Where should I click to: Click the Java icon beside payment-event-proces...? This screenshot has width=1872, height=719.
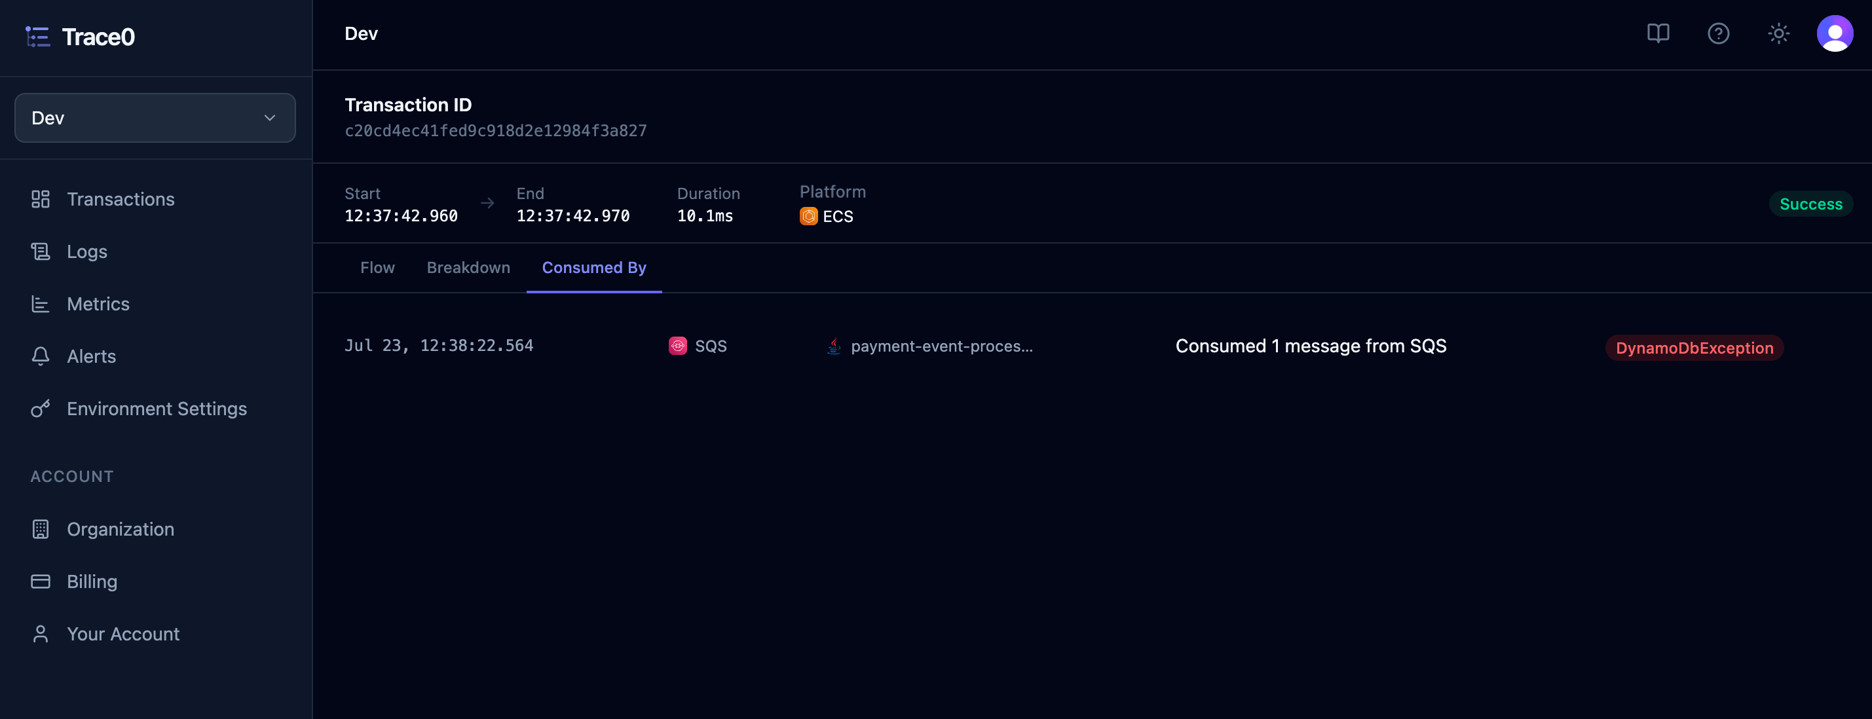pos(834,346)
